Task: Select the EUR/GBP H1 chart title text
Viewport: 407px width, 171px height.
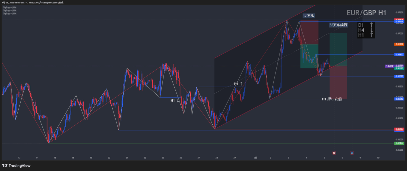Action: (x=366, y=13)
